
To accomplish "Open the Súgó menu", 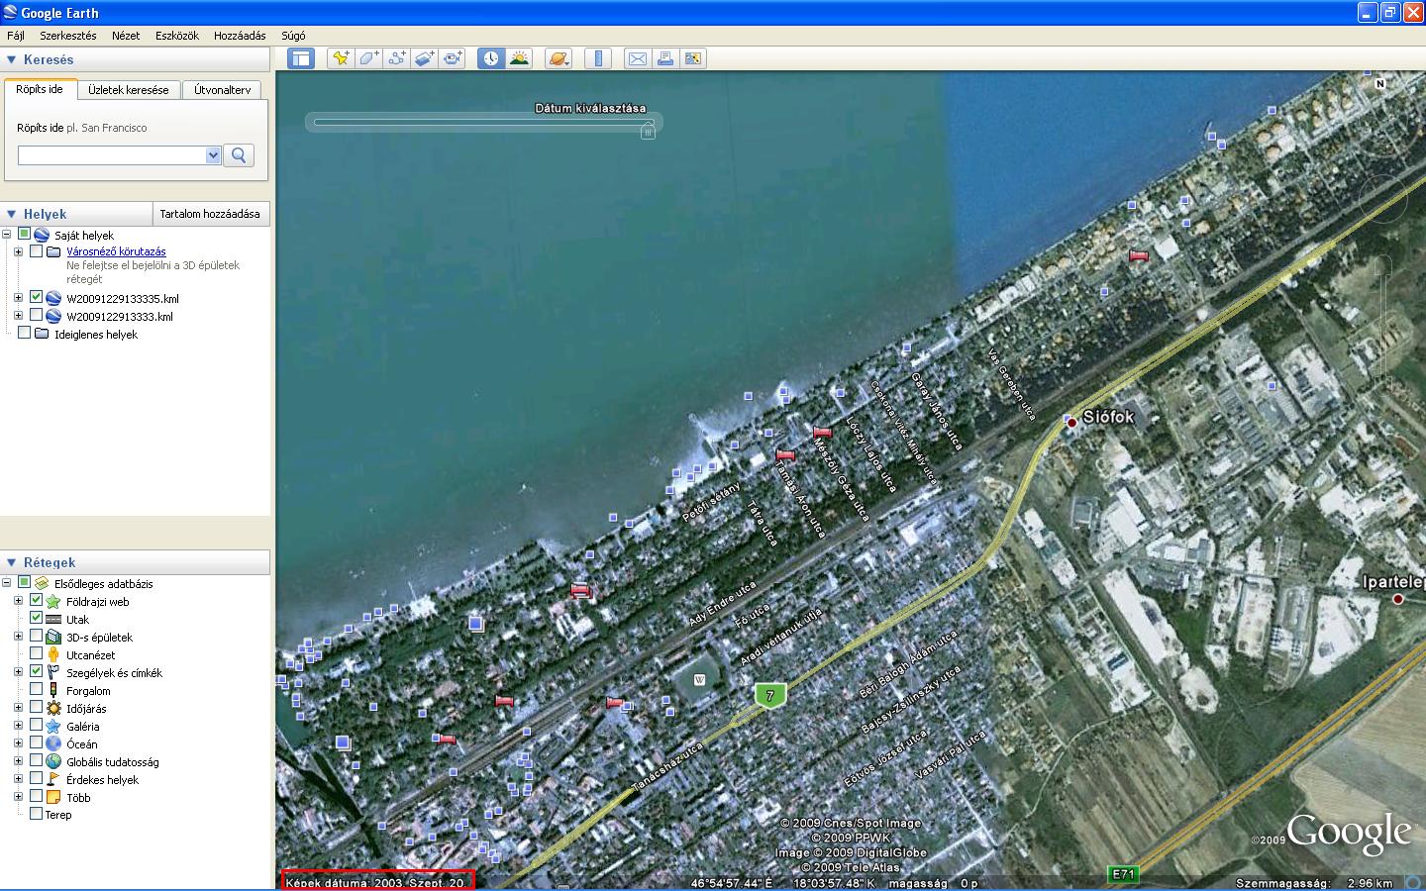I will coord(293,36).
